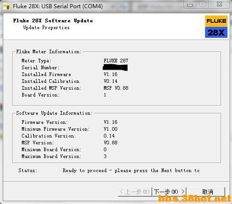Click the Maximum Board Version value

coord(105,156)
